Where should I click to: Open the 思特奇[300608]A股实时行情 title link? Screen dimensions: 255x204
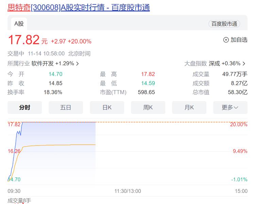[79, 7]
